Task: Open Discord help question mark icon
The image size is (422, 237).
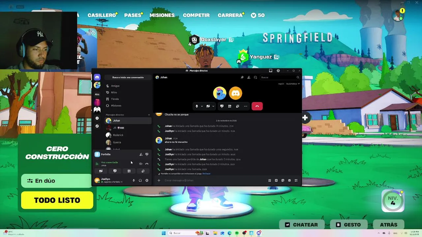Action: click(x=278, y=70)
